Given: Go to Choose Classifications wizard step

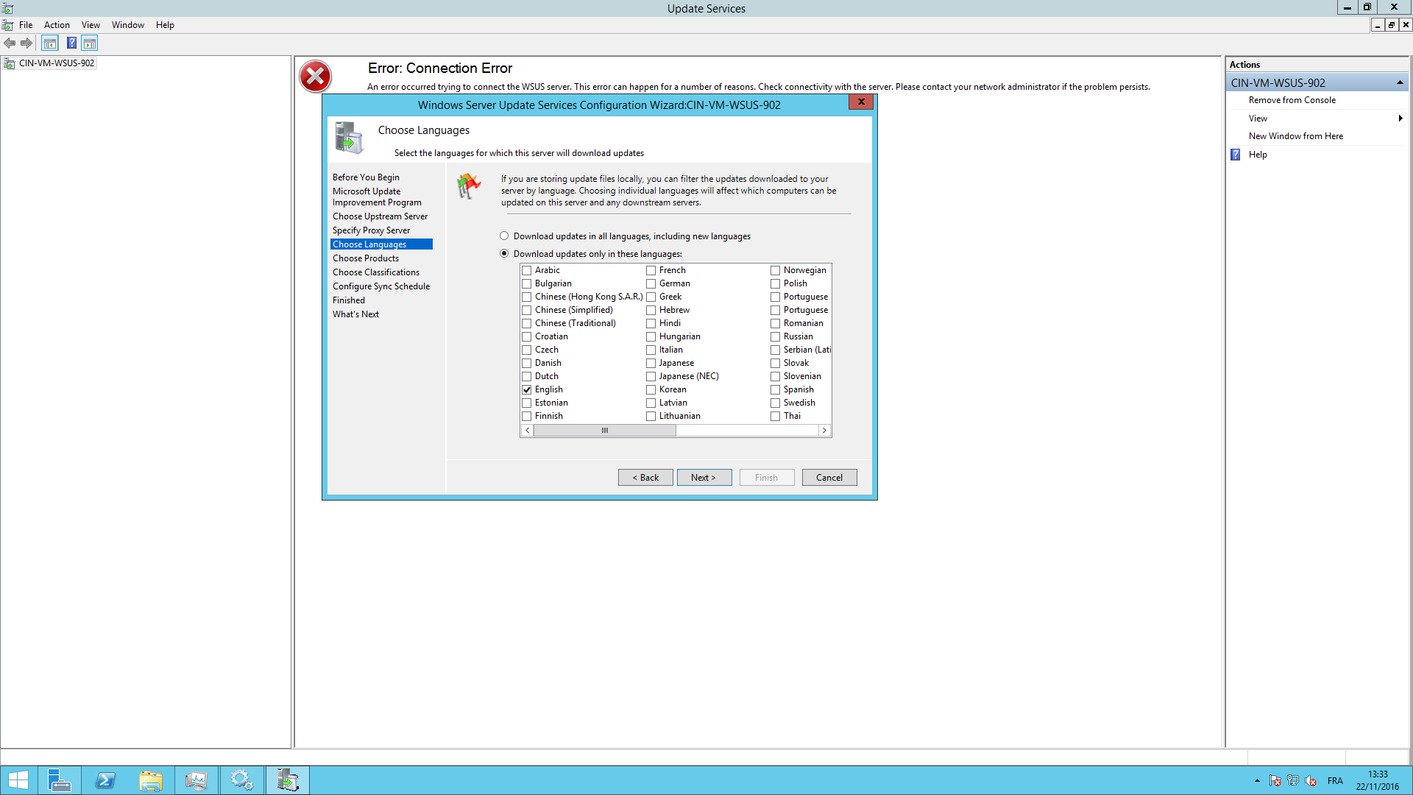Looking at the screenshot, I should 376,272.
